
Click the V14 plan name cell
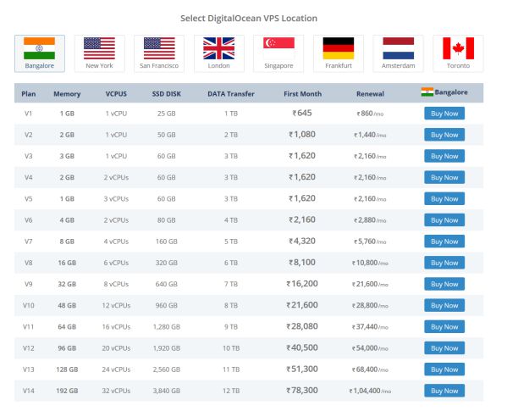pyautogui.click(x=29, y=392)
